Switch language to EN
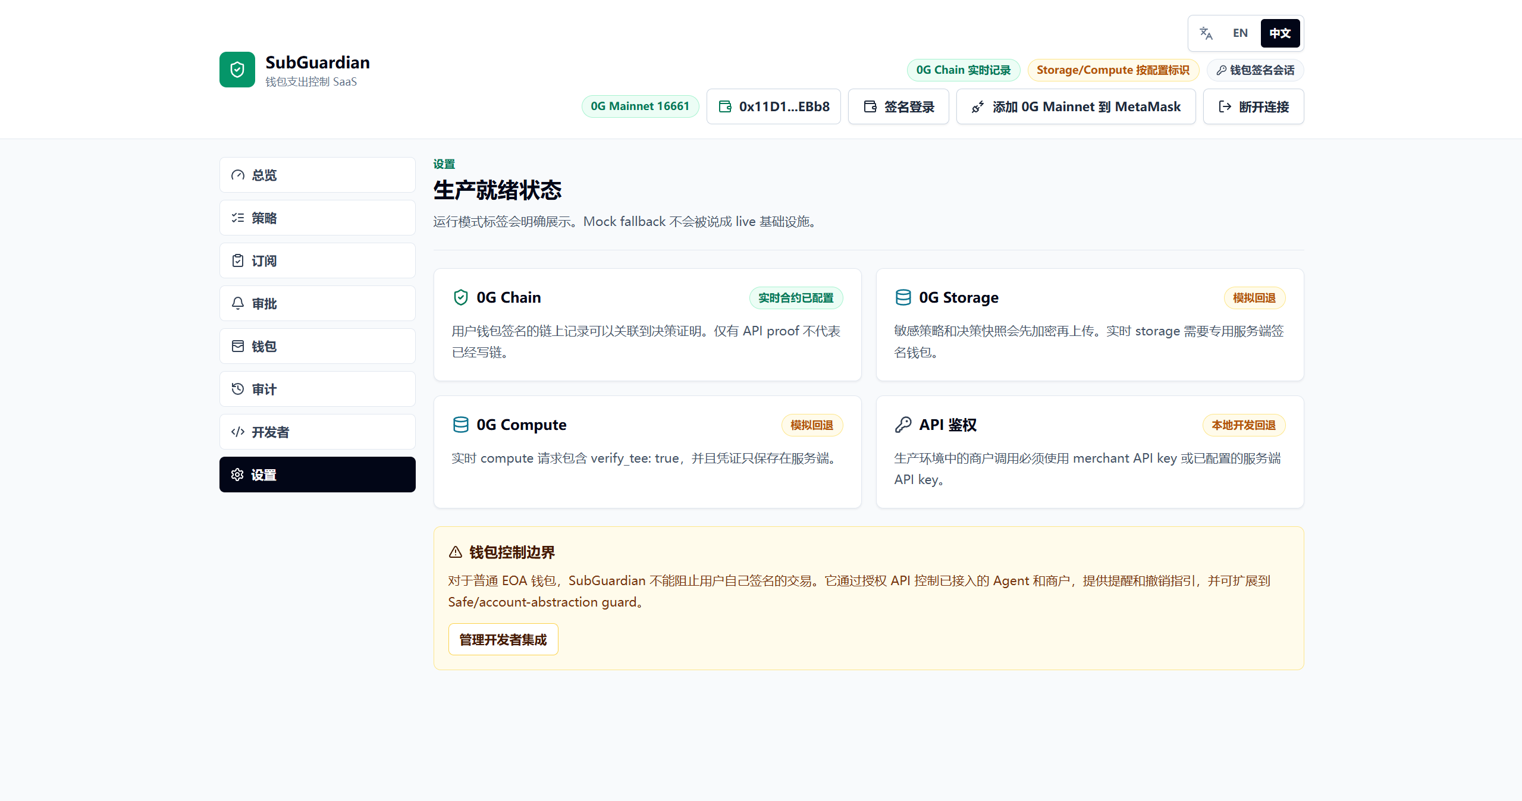This screenshot has height=801, width=1522. [1240, 33]
